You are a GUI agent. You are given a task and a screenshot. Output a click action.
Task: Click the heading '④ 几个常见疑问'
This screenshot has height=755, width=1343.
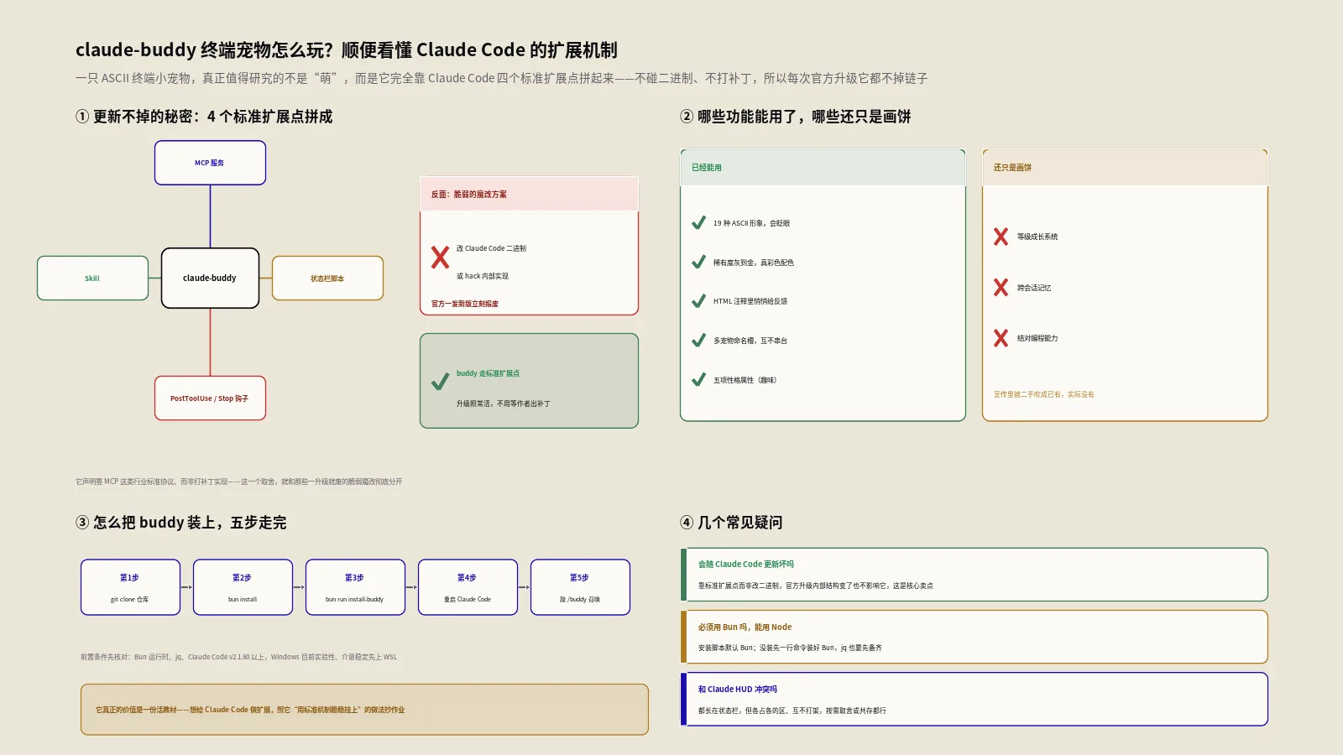point(731,523)
